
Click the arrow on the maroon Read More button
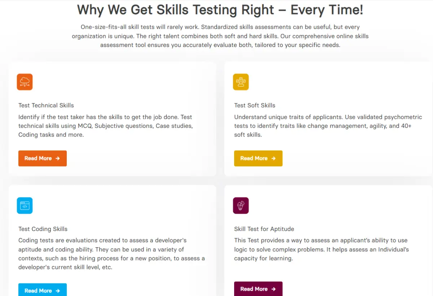(x=274, y=289)
